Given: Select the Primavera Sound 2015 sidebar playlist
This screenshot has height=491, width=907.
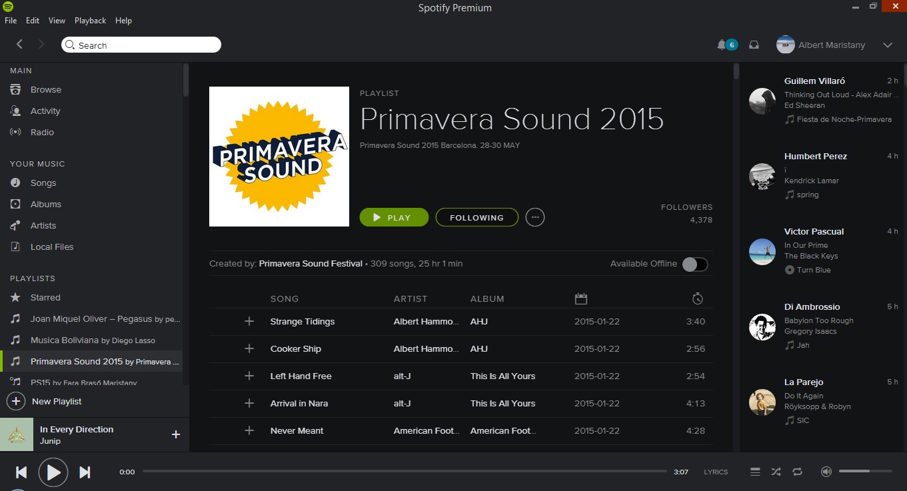Looking at the screenshot, I should [x=93, y=362].
